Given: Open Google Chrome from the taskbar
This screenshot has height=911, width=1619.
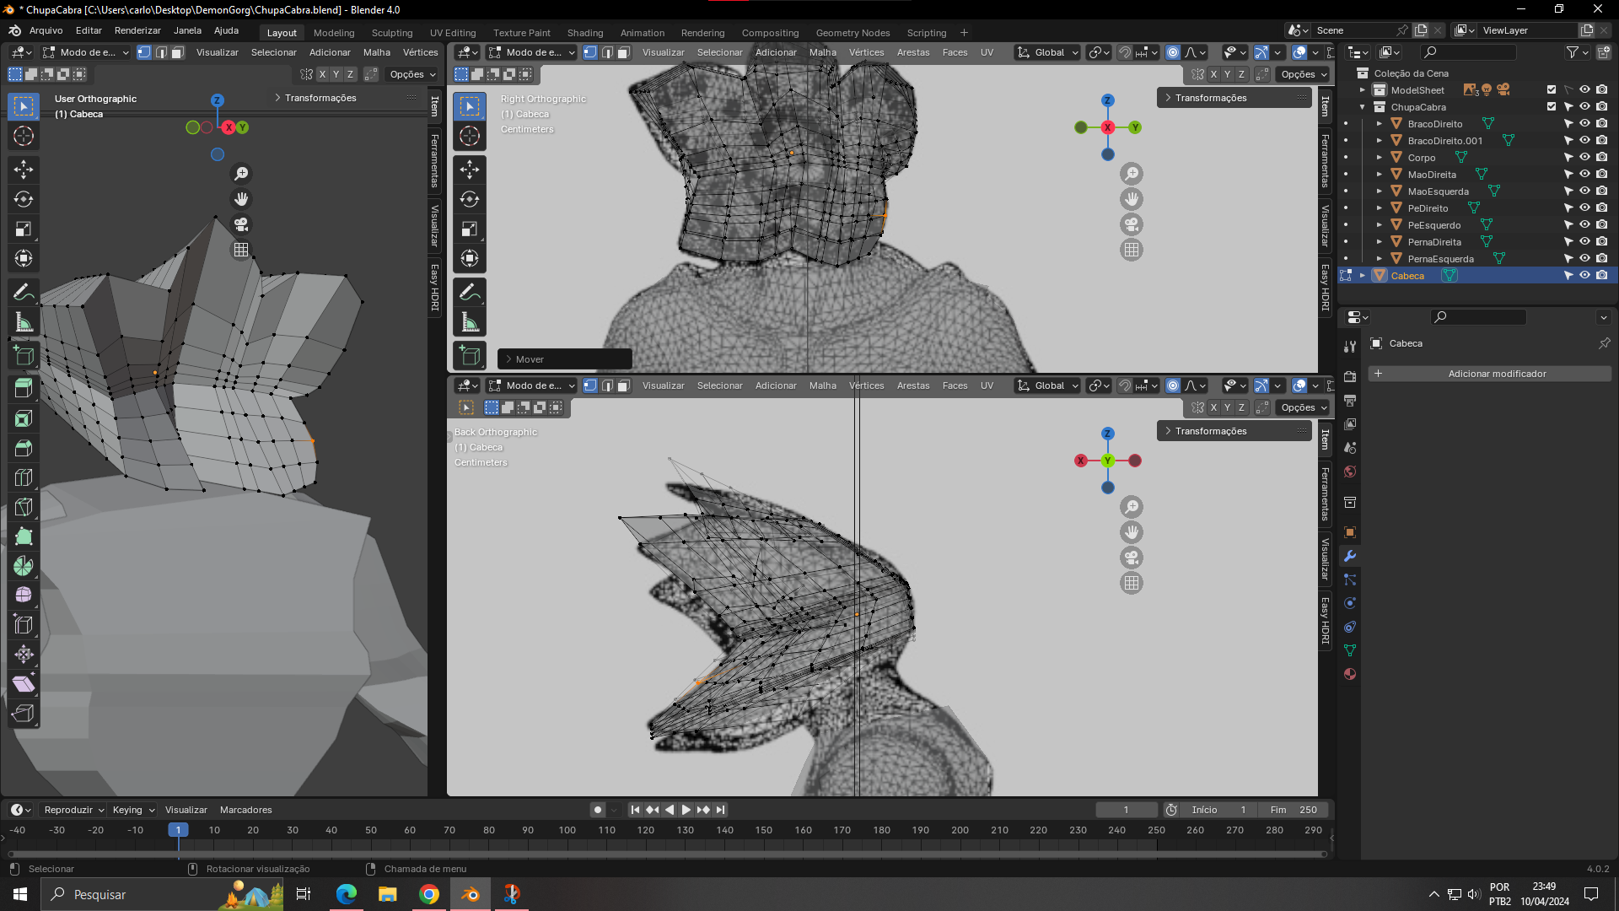Looking at the screenshot, I should coord(429,894).
